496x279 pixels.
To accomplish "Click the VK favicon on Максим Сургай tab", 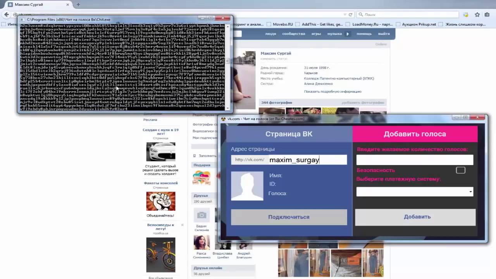I will tap(10, 5).
